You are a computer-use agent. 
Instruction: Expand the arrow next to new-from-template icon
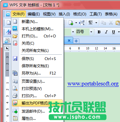[76, 23]
